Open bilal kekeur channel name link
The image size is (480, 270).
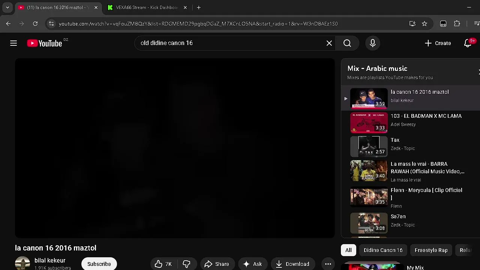click(x=50, y=260)
